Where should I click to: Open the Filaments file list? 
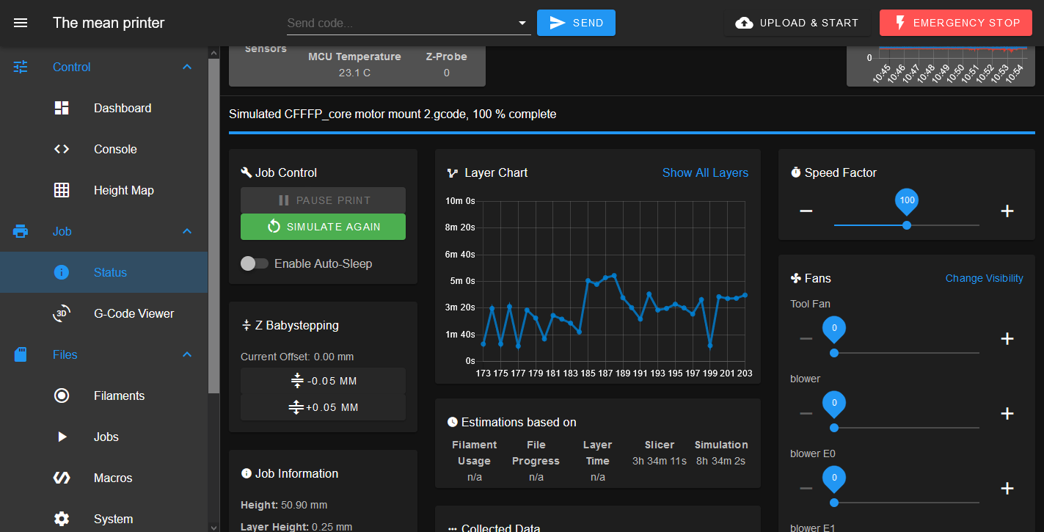104,396
